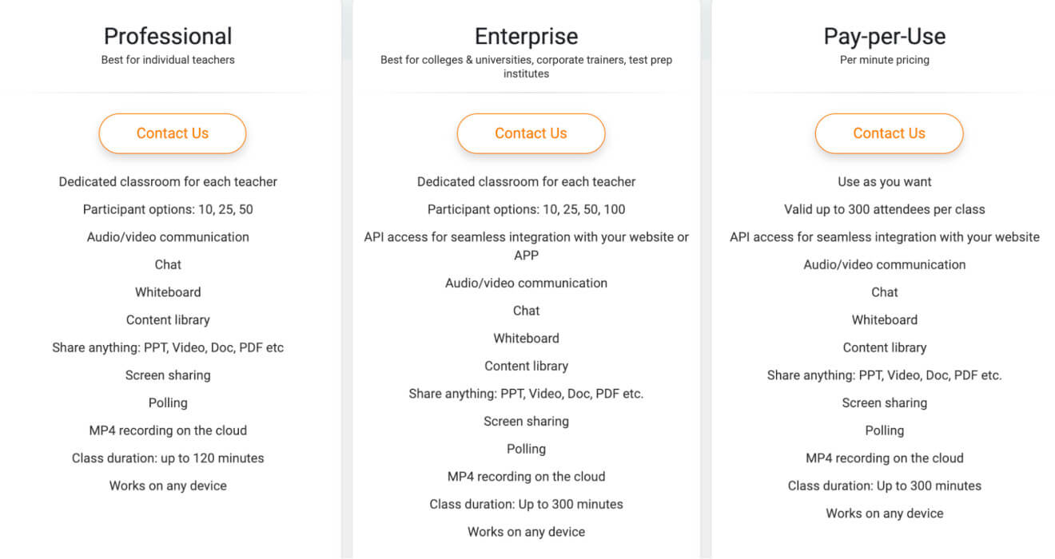Select the Professional plan heading
This screenshot has height=559, width=1055.
click(168, 36)
